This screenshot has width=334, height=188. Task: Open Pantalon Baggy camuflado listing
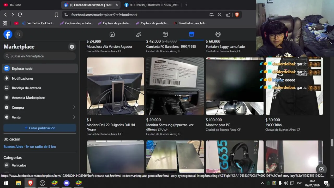click(x=225, y=47)
